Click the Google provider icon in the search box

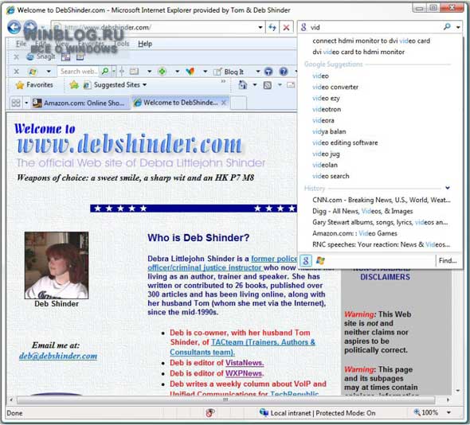[304, 27]
